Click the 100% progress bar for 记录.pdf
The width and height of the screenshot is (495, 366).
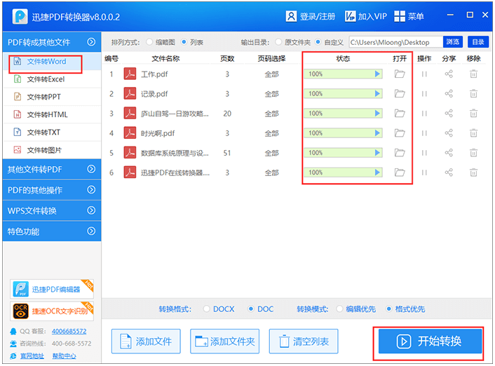coord(343,94)
